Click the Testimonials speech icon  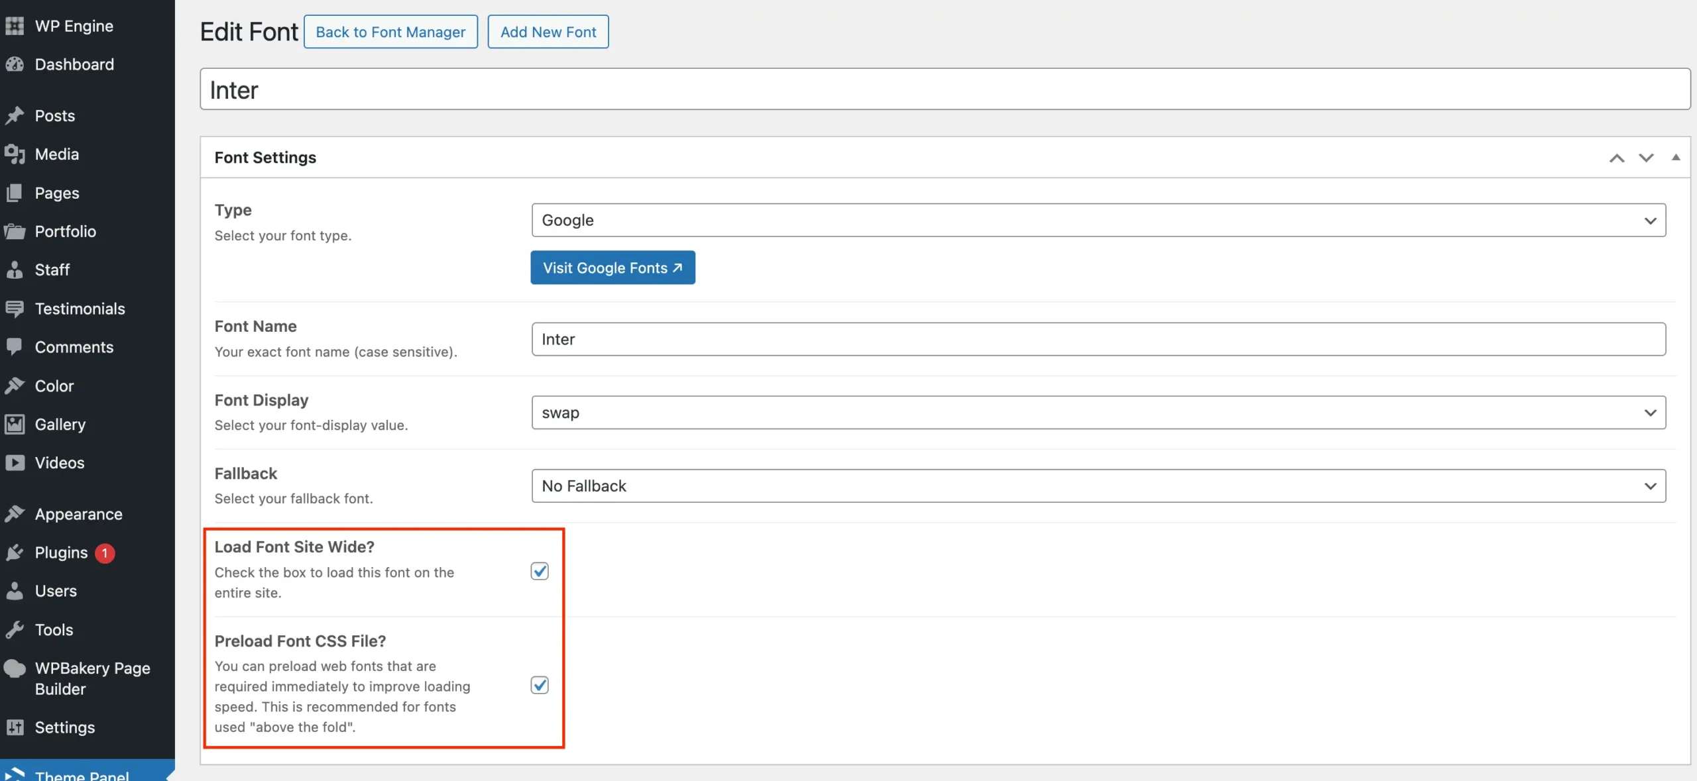pos(15,309)
